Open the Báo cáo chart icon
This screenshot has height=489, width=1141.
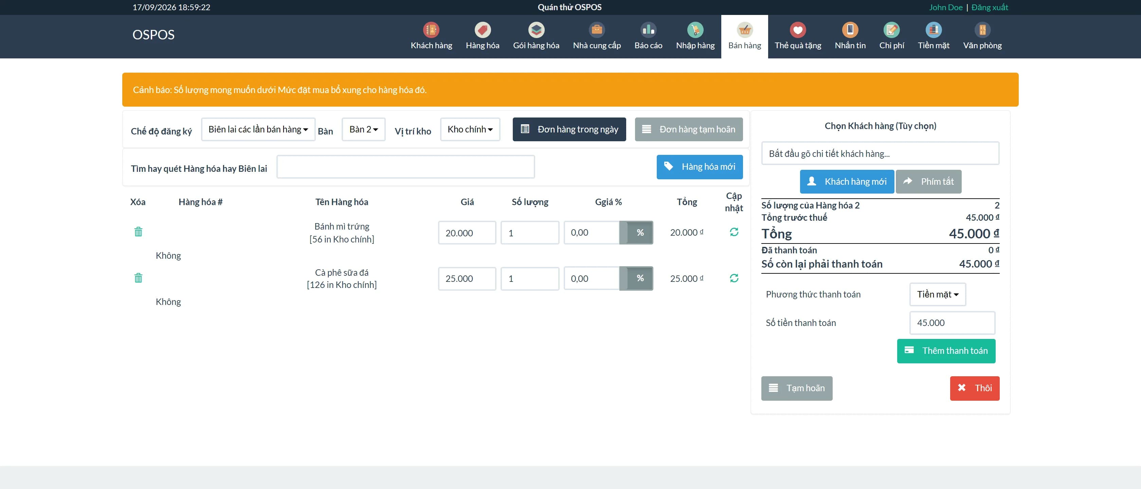click(x=648, y=30)
